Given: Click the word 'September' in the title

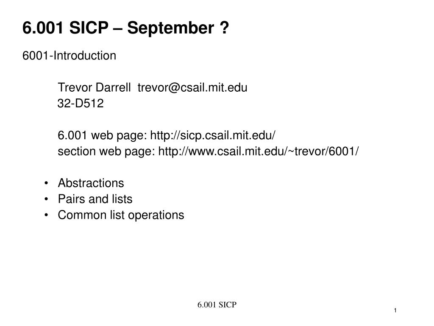Looking at the screenshot, I should pos(170,28).
